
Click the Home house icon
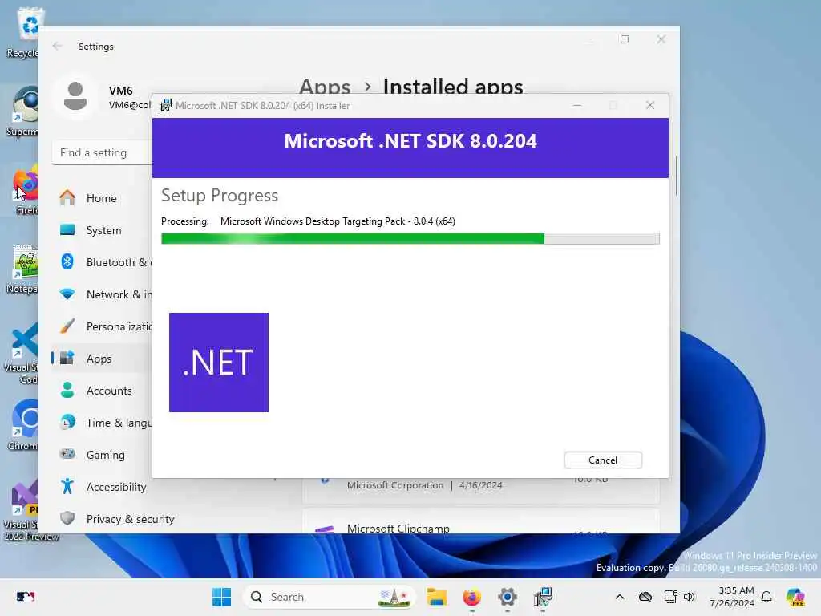[67, 197]
